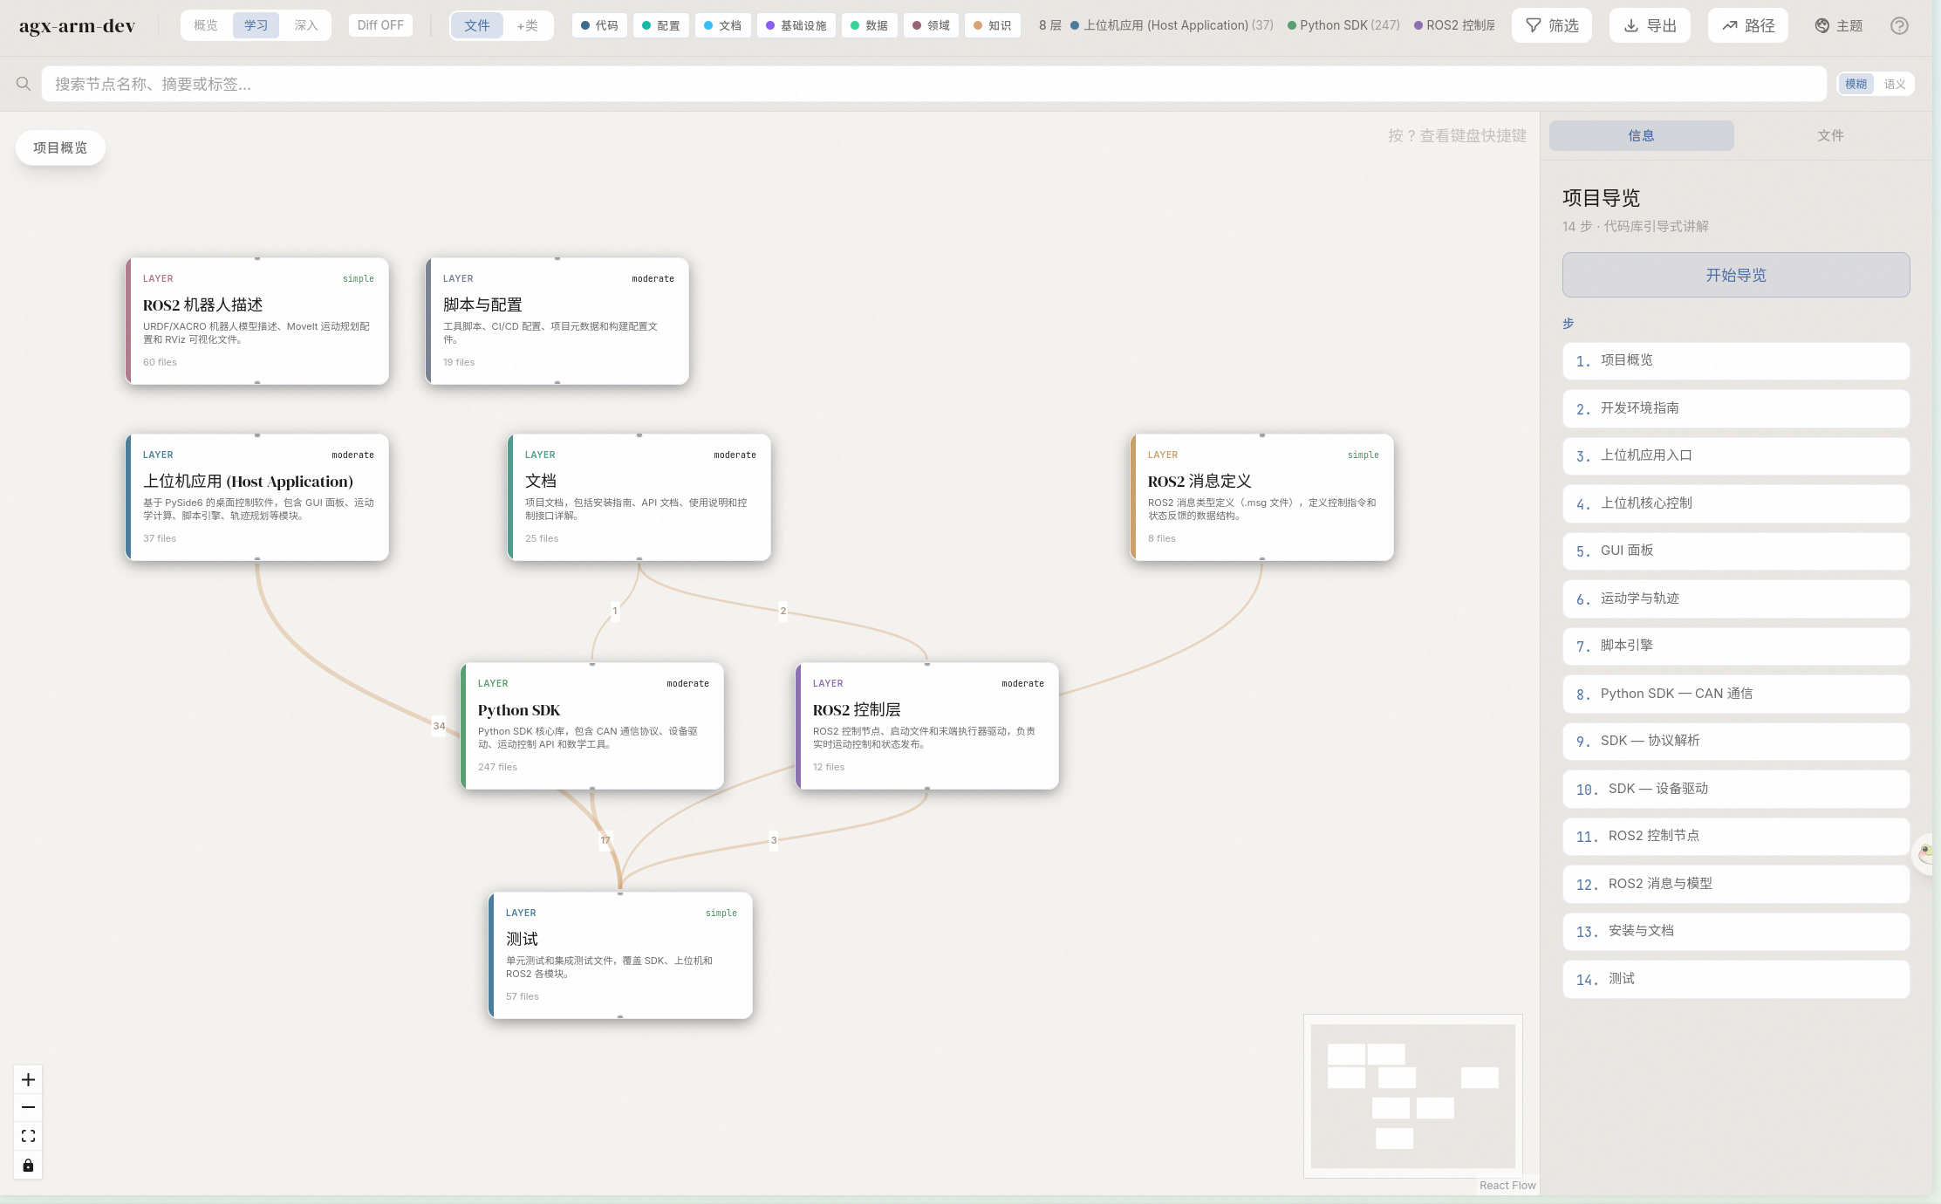This screenshot has height=1204, width=1941.
Task: Click the filter funnel icon
Action: coord(1533,26)
